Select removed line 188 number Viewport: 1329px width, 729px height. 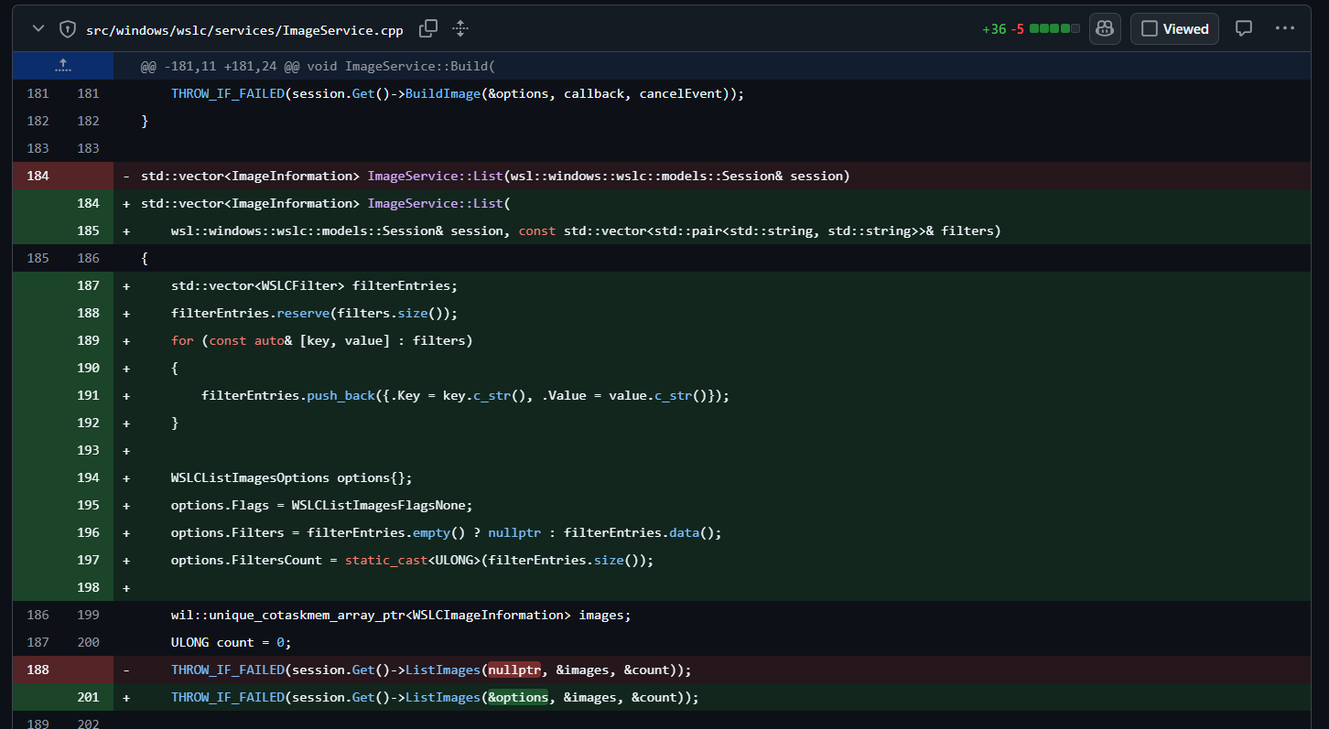38,670
